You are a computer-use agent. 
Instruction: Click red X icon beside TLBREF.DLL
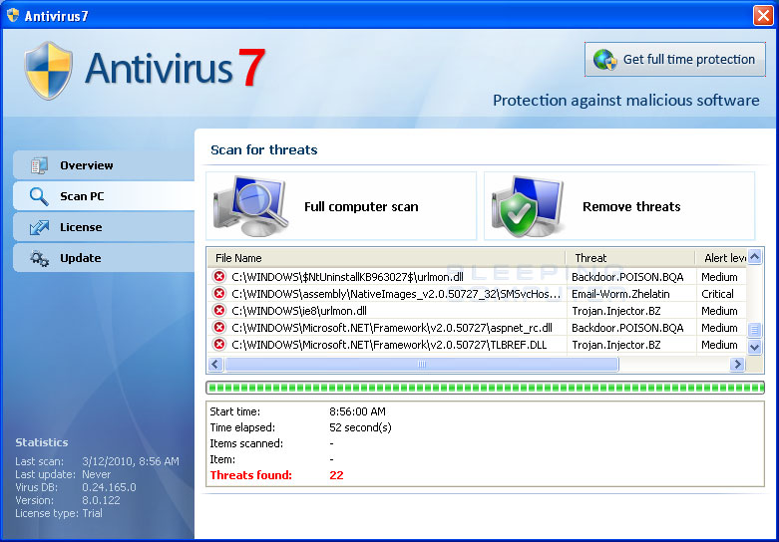(219, 344)
